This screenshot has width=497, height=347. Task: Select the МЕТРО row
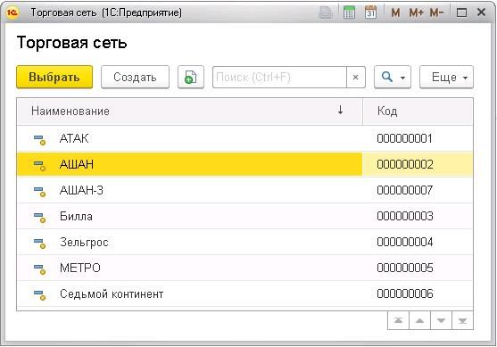pyautogui.click(x=244, y=268)
